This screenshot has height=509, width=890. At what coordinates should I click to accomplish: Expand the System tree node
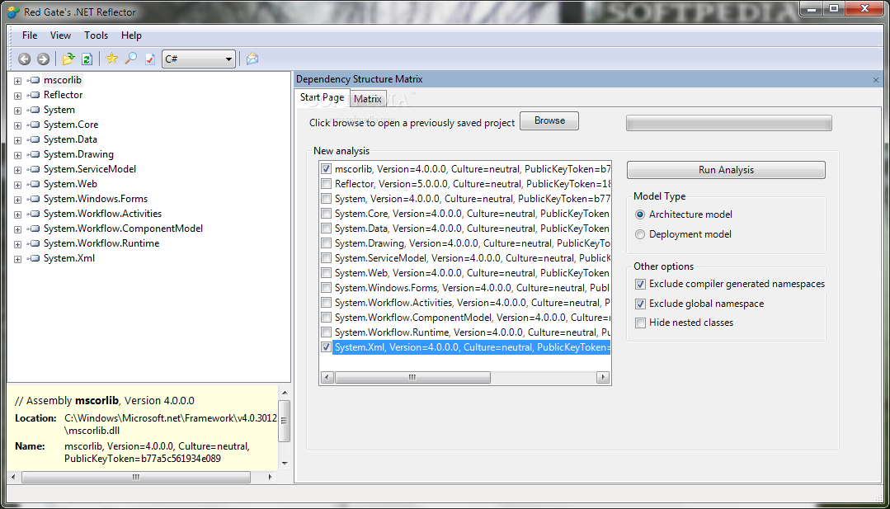click(17, 111)
